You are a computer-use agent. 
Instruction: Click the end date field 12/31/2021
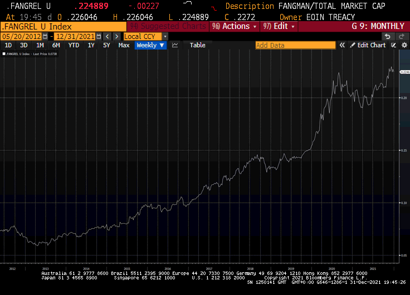pyautogui.click(x=75, y=36)
